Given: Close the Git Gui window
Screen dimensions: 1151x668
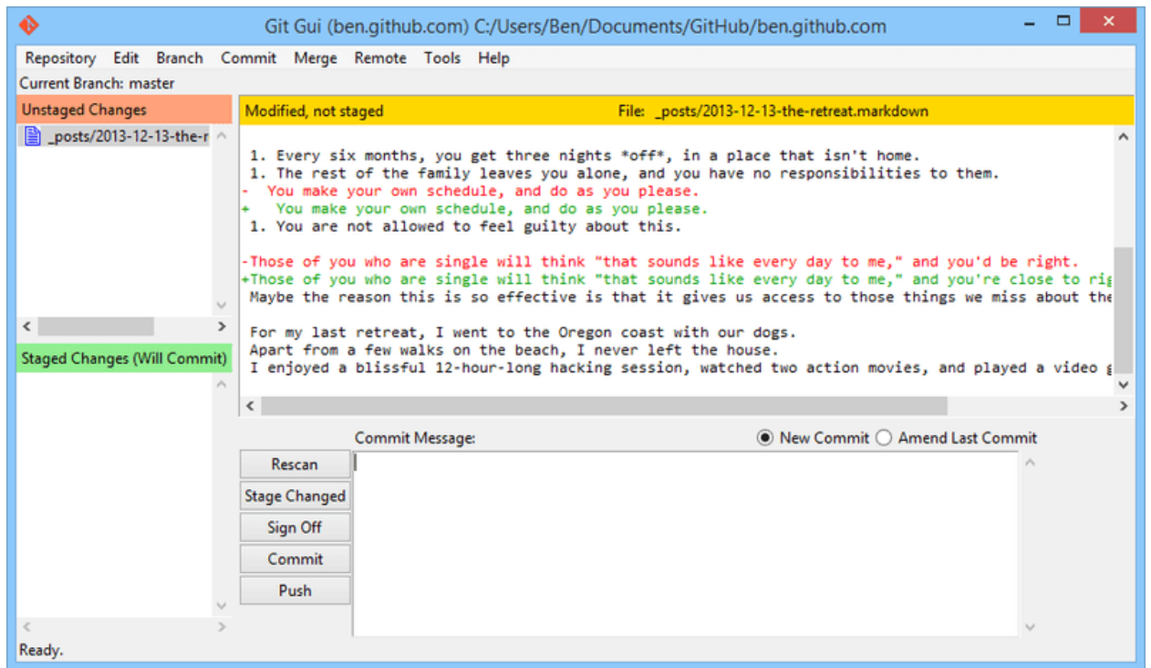Looking at the screenshot, I should coord(1108,21).
